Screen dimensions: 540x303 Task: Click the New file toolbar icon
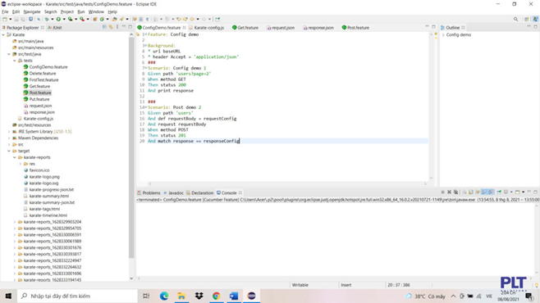[5, 19]
